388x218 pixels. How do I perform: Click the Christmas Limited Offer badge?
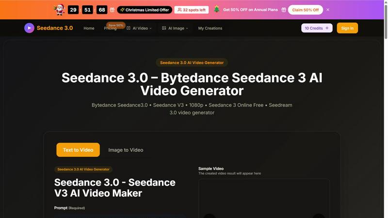coord(145,10)
